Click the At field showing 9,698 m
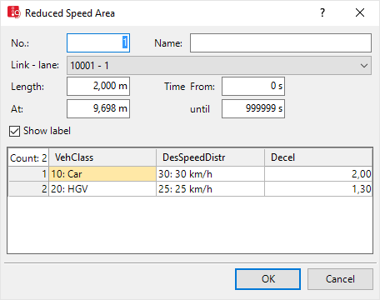Viewport: 380px width, 300px height. (98, 108)
